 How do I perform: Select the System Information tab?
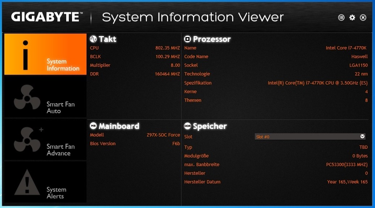tap(46, 54)
